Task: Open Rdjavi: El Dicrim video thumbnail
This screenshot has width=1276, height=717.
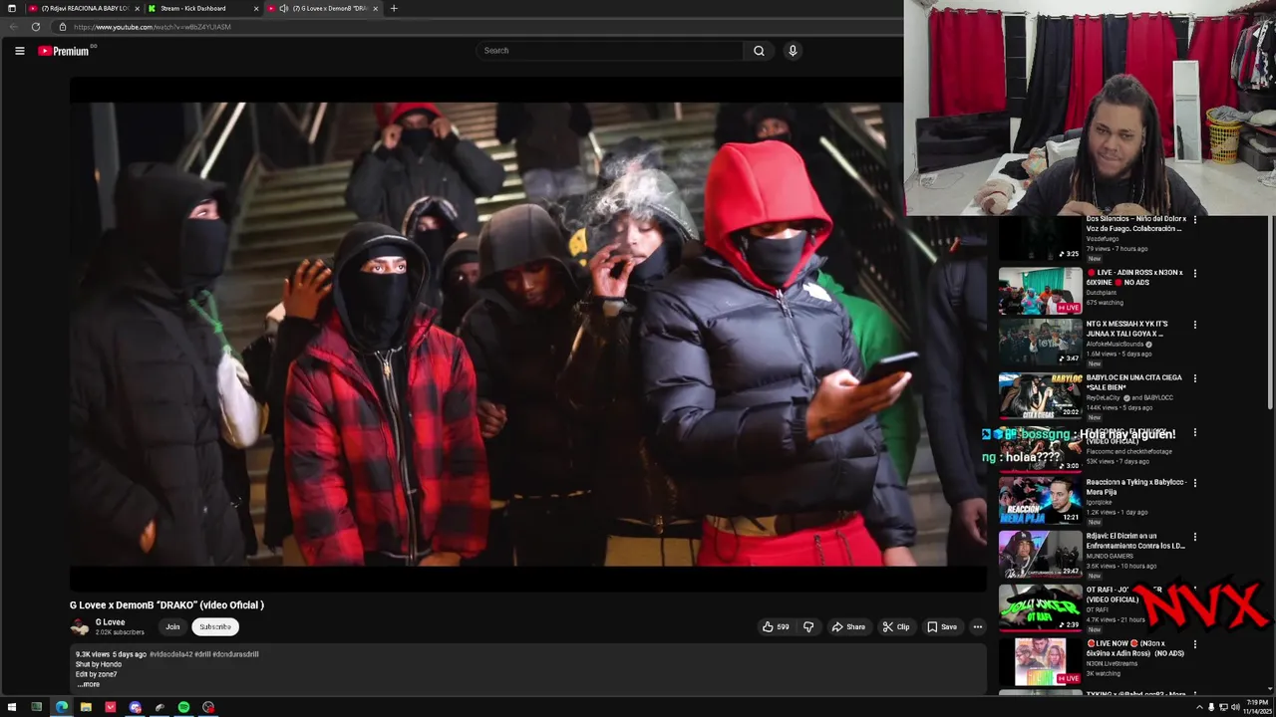Action: point(1040,554)
